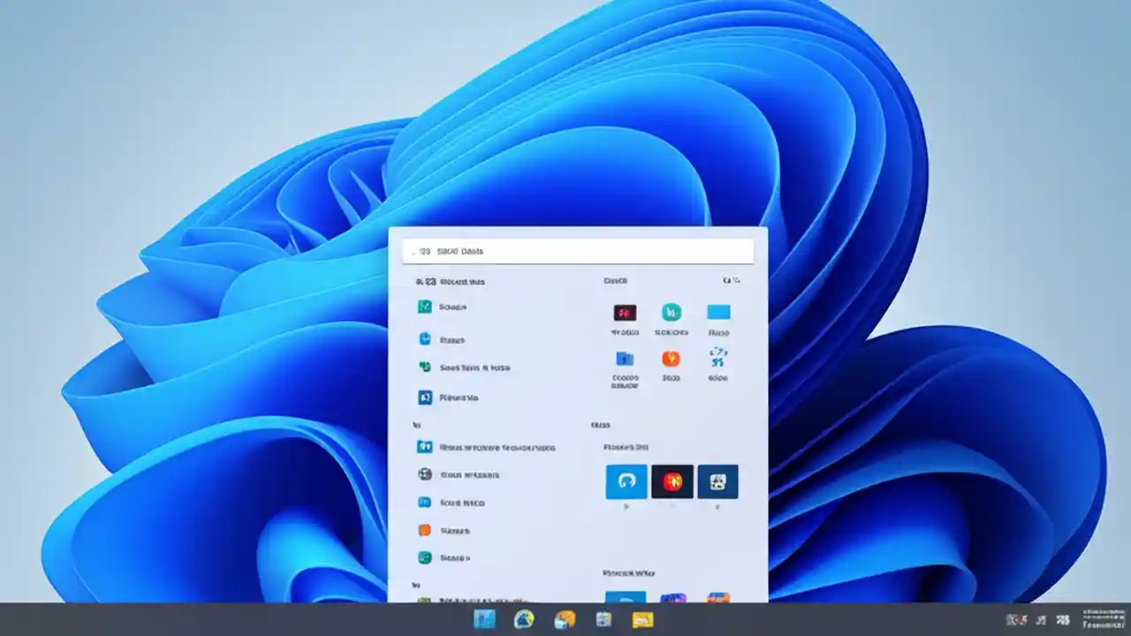Open the teal app at top of pinned list
This screenshot has width=1131, height=636.
coord(424,307)
